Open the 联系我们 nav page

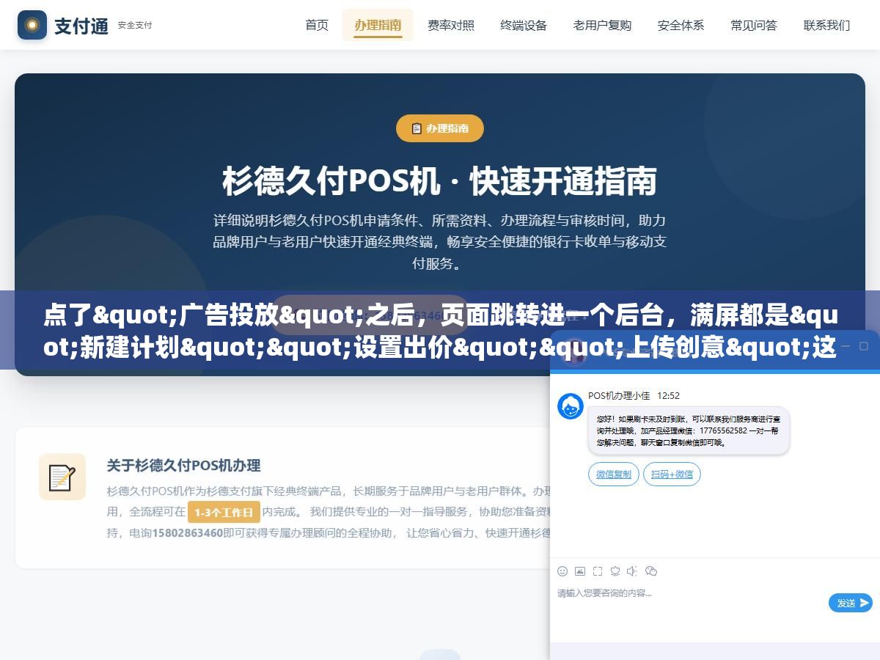(826, 25)
